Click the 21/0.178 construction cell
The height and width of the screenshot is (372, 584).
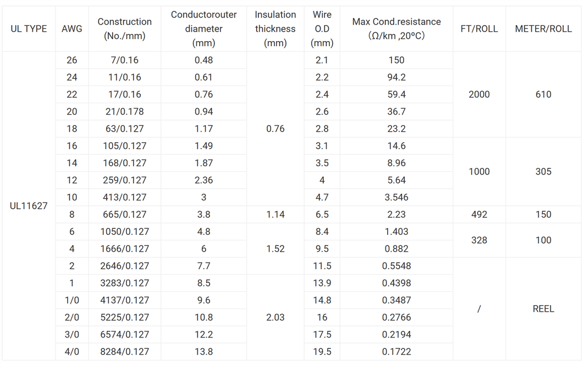[125, 111]
